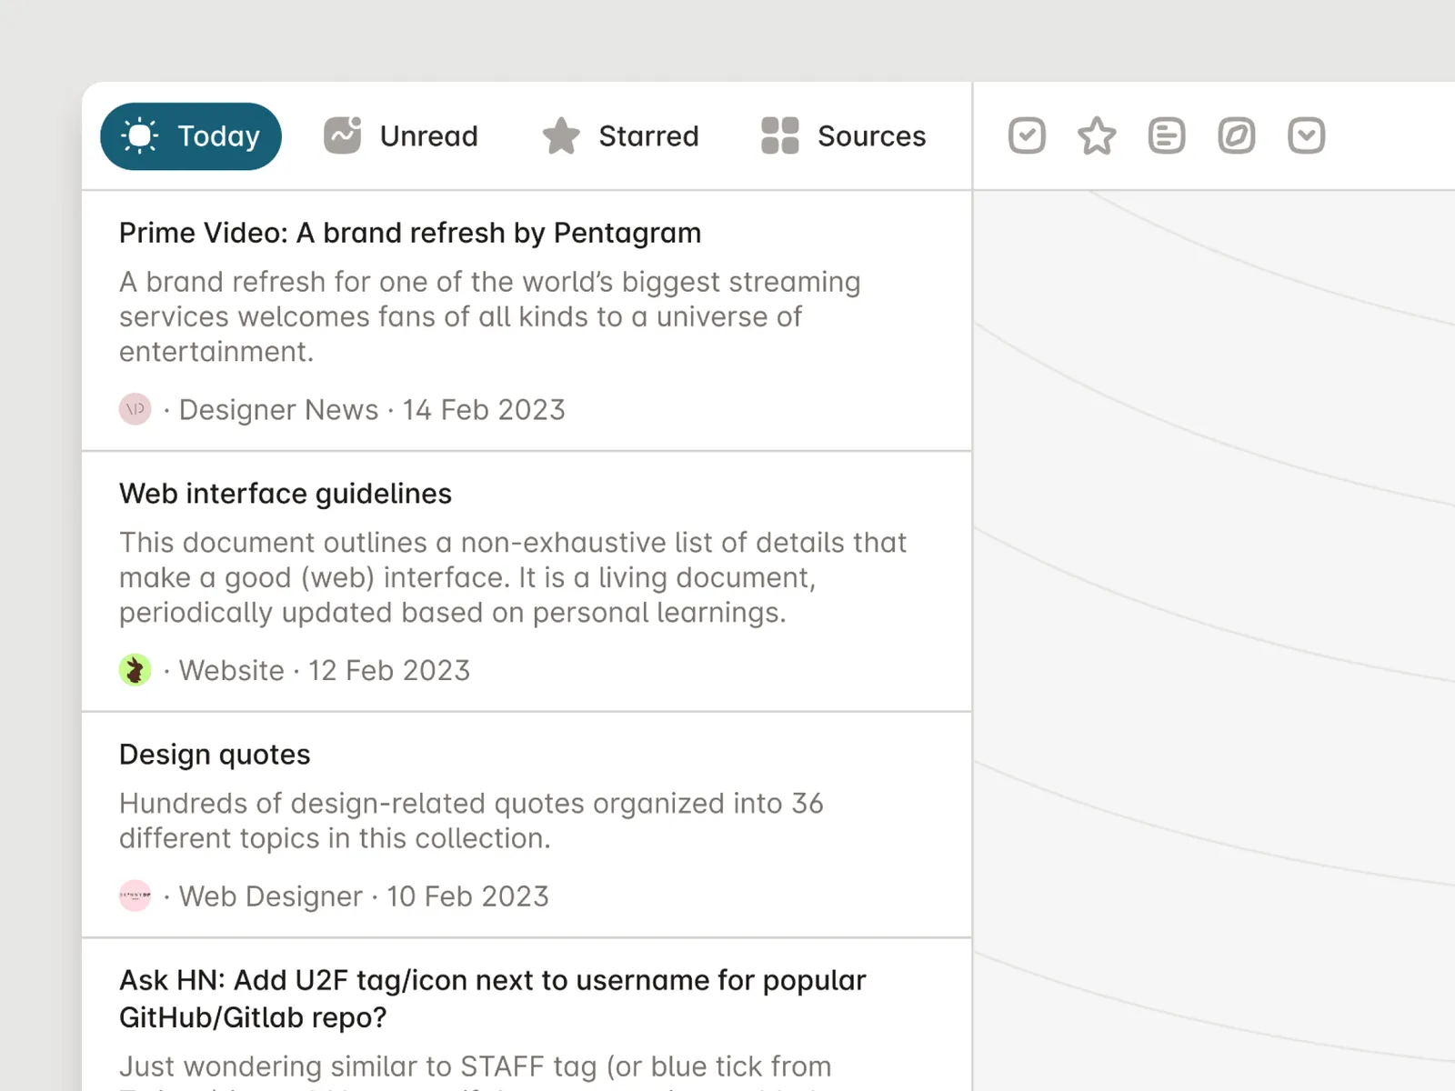Open reader view with the text lines icon
The height and width of the screenshot is (1091, 1455).
(x=1167, y=136)
